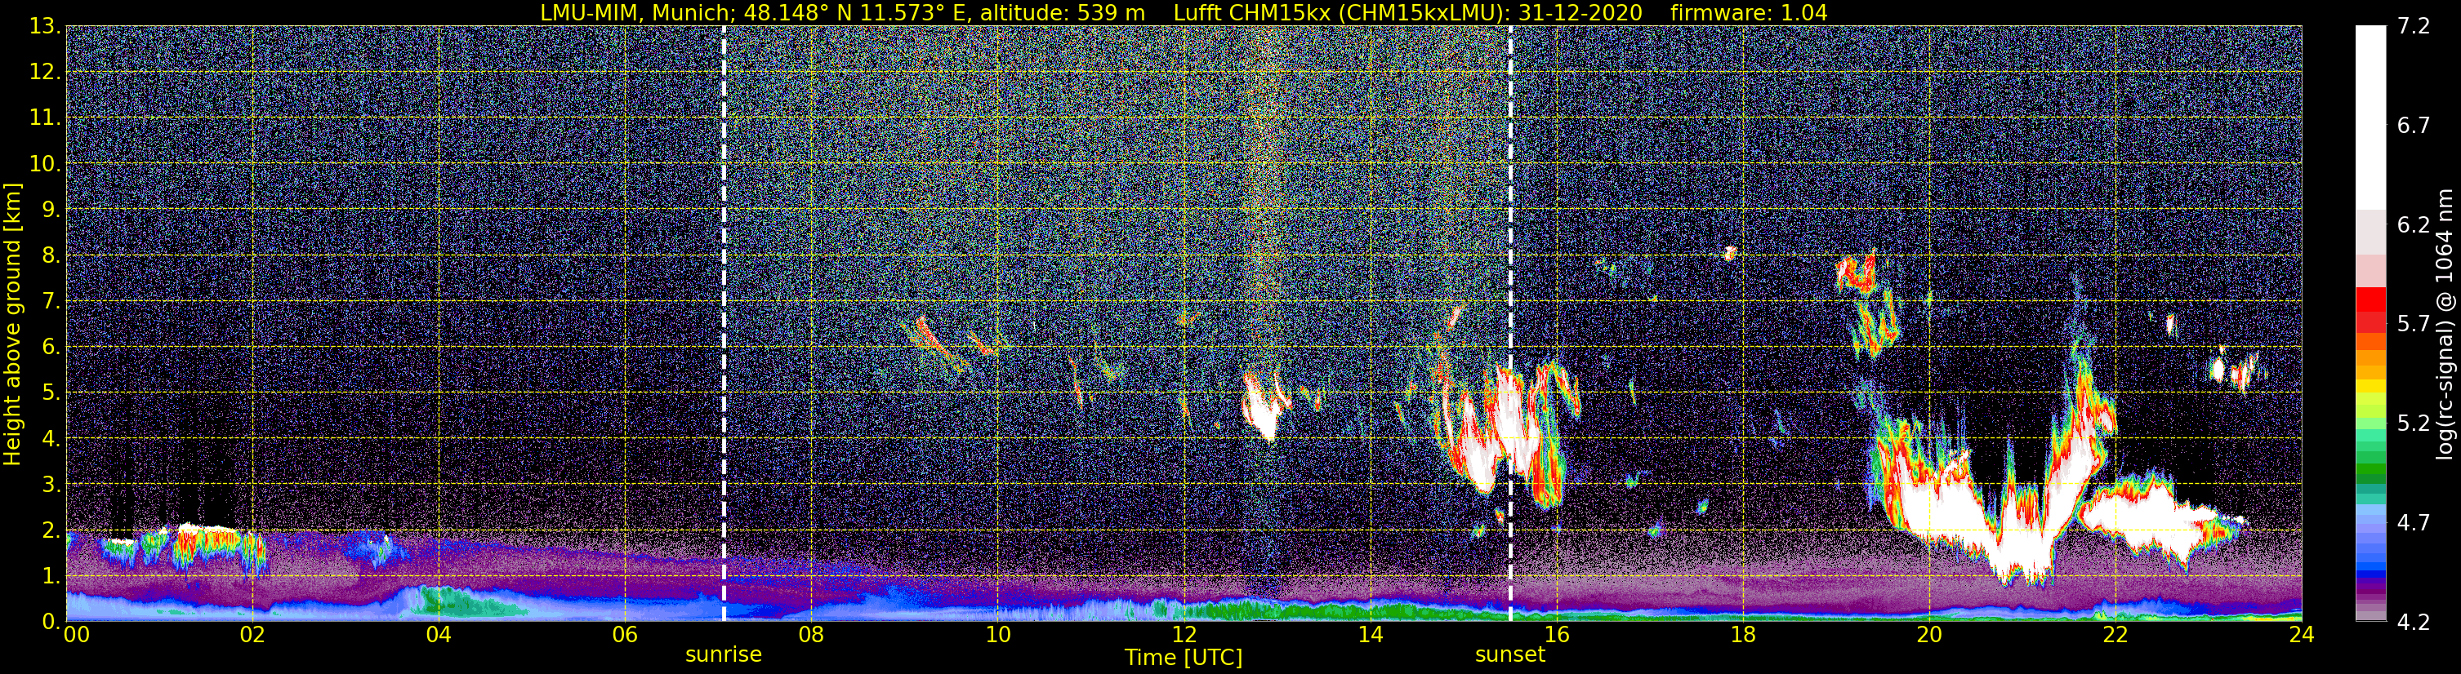Click the colorbar value '5.7'
Viewport: 2461px width, 674px height.
click(x=2414, y=324)
